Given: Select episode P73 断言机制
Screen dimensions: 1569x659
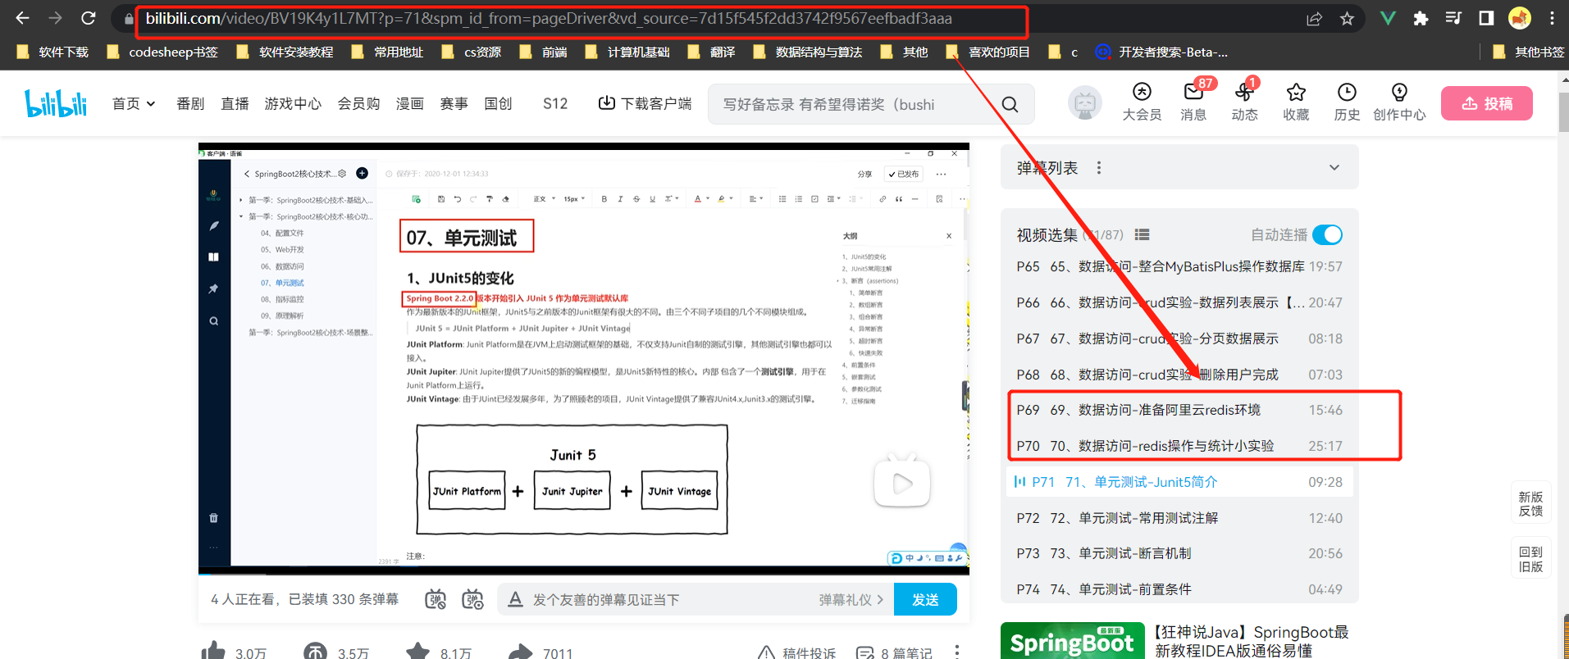Looking at the screenshot, I should coord(1179,553).
